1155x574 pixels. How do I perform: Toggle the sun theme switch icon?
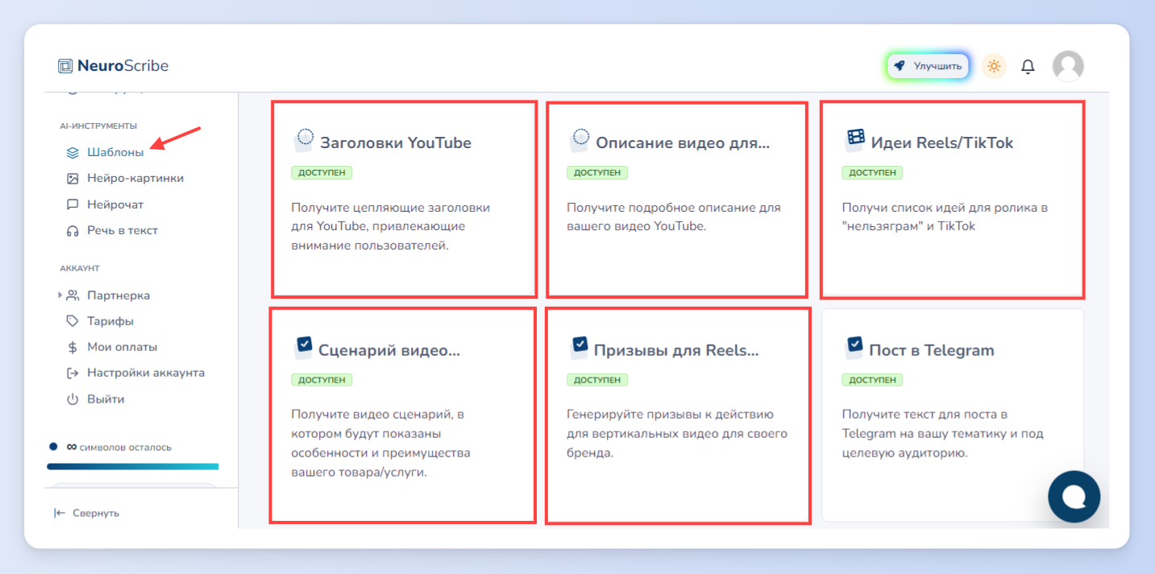coord(994,66)
